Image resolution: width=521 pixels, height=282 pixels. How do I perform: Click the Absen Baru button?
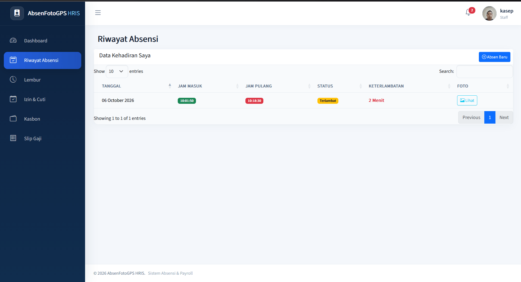pos(494,57)
